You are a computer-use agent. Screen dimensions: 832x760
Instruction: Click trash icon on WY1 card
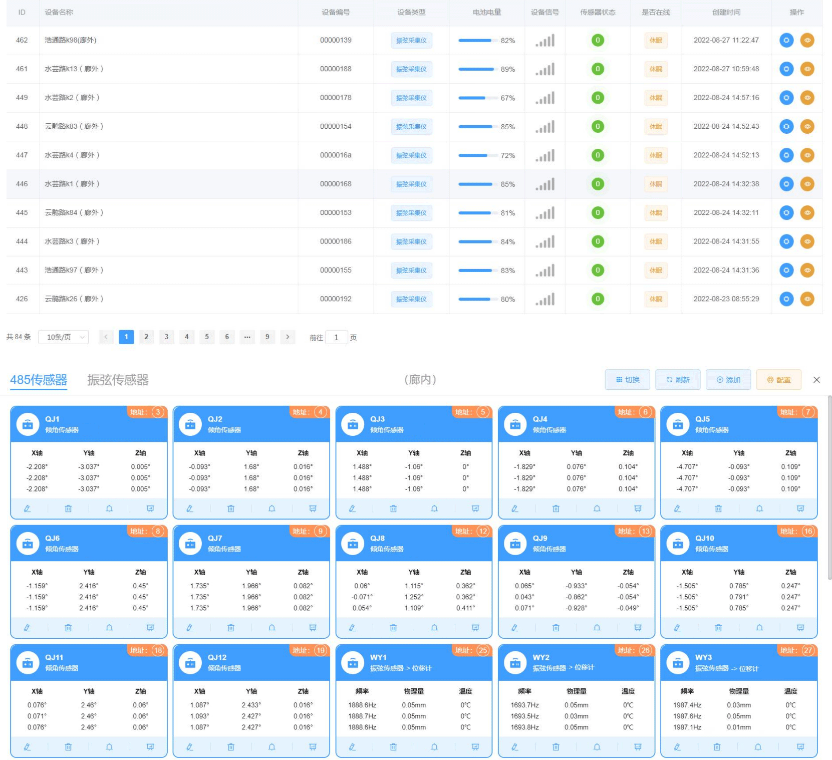coord(393,747)
